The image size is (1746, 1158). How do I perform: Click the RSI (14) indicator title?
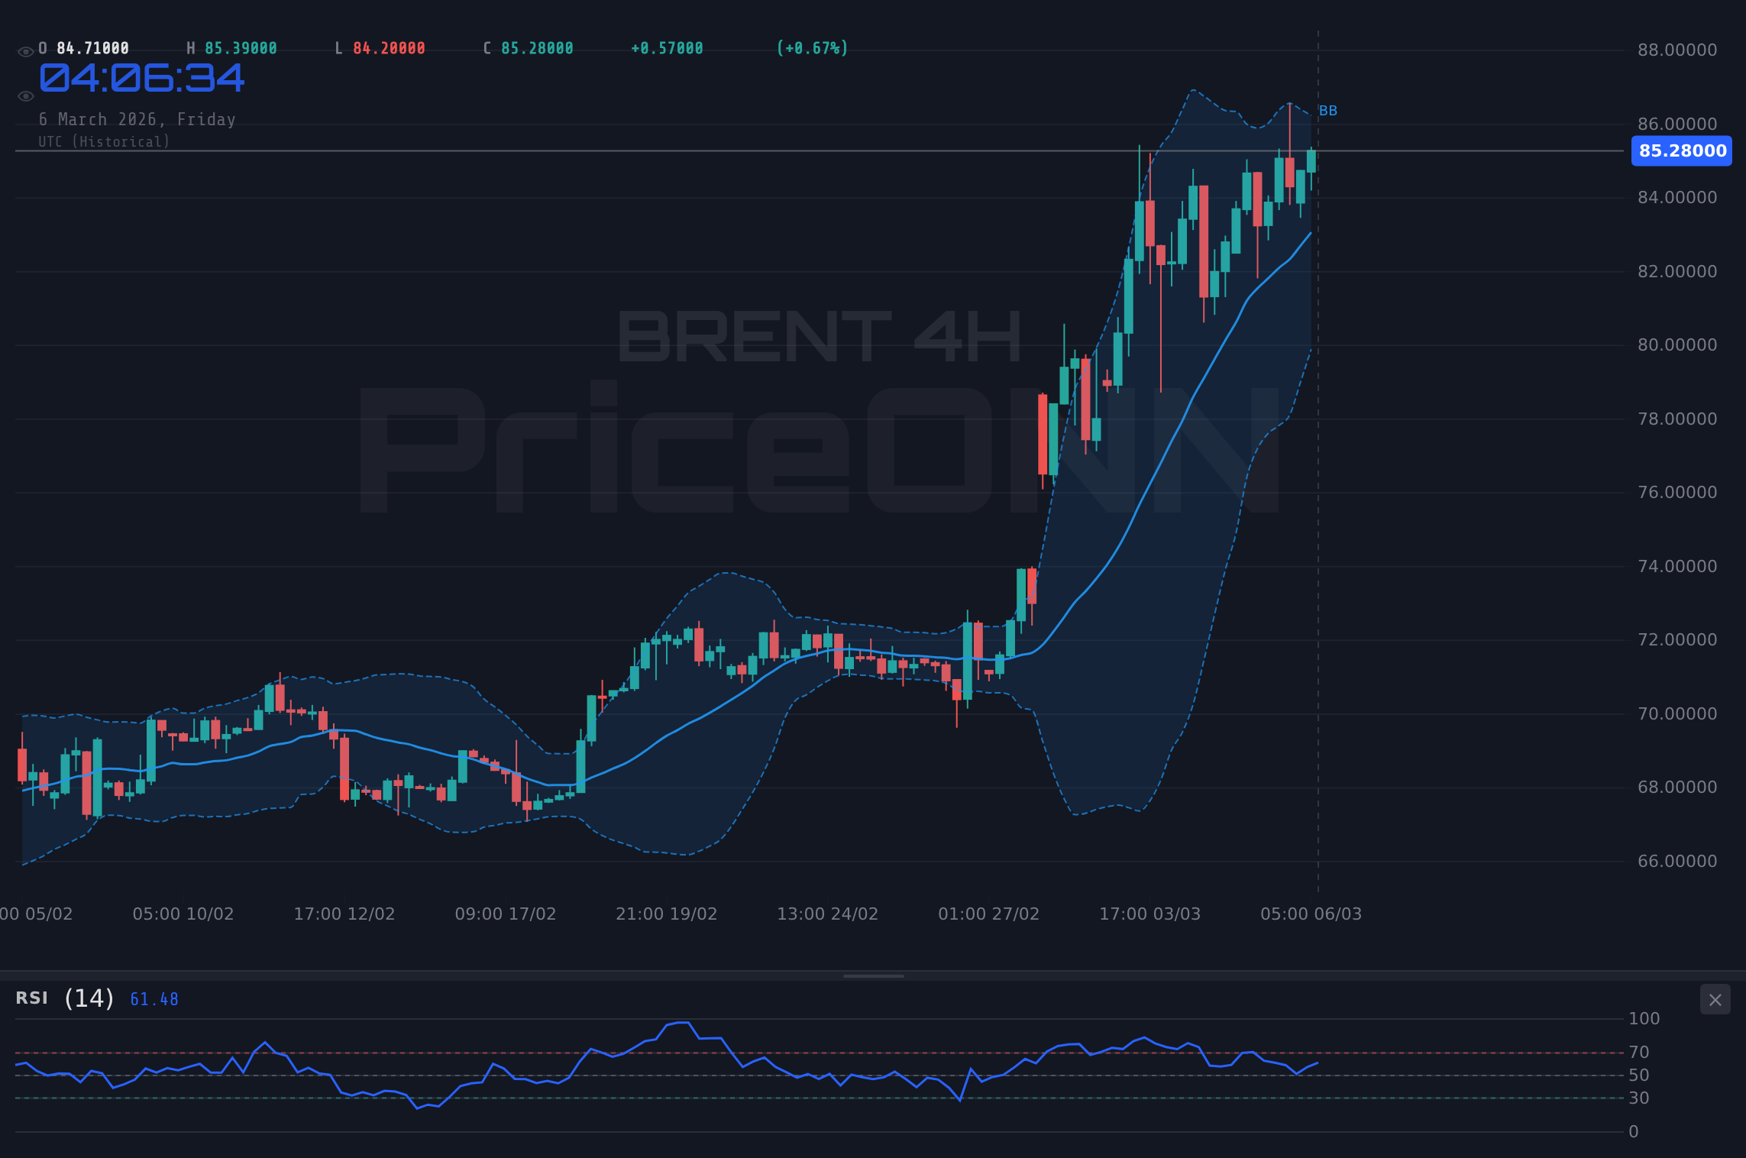[65, 998]
